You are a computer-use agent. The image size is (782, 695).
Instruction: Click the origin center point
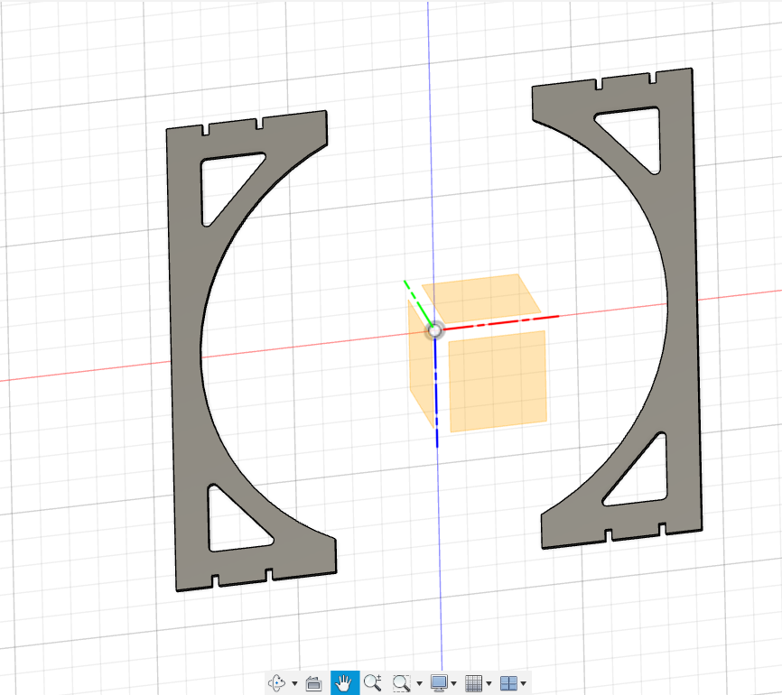tap(434, 330)
